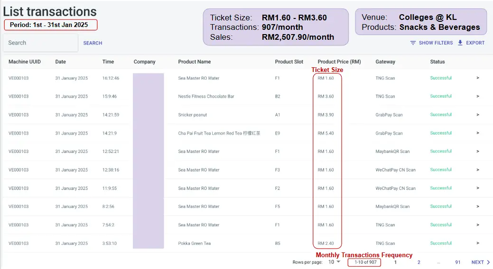Click into the Search input field

coord(40,43)
